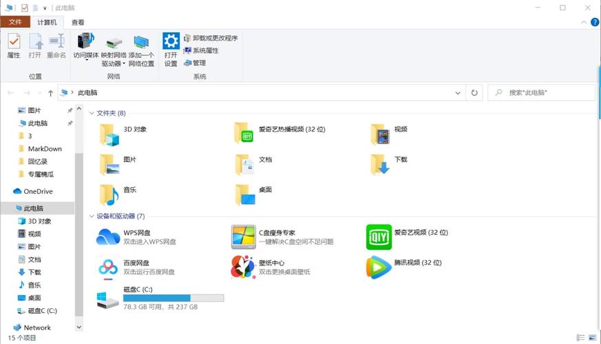Select the 百度网盘 icon
Image resolution: width=601 pixels, height=344 pixels.
click(108, 268)
